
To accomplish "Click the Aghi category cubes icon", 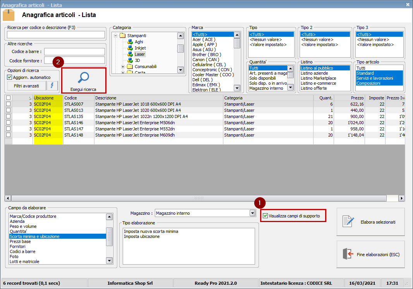I will click(x=130, y=42).
